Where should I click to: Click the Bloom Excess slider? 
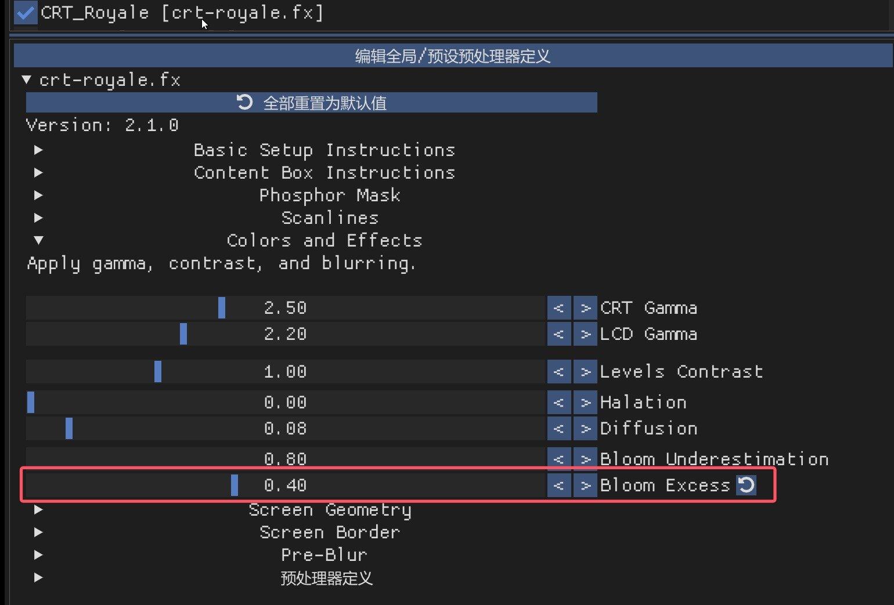[285, 485]
